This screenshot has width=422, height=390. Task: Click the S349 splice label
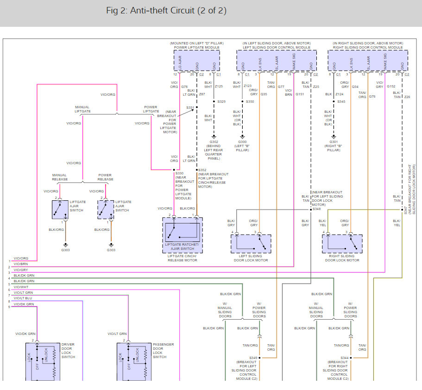coord(253,358)
